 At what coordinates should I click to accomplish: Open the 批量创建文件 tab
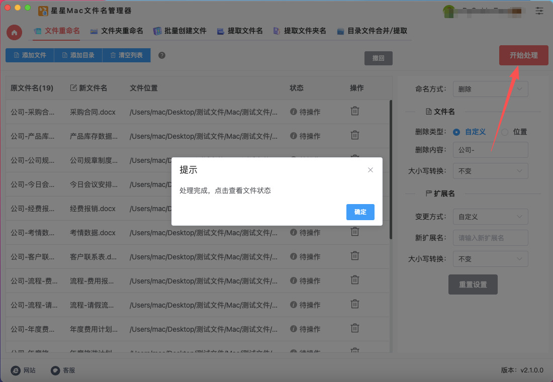180,31
